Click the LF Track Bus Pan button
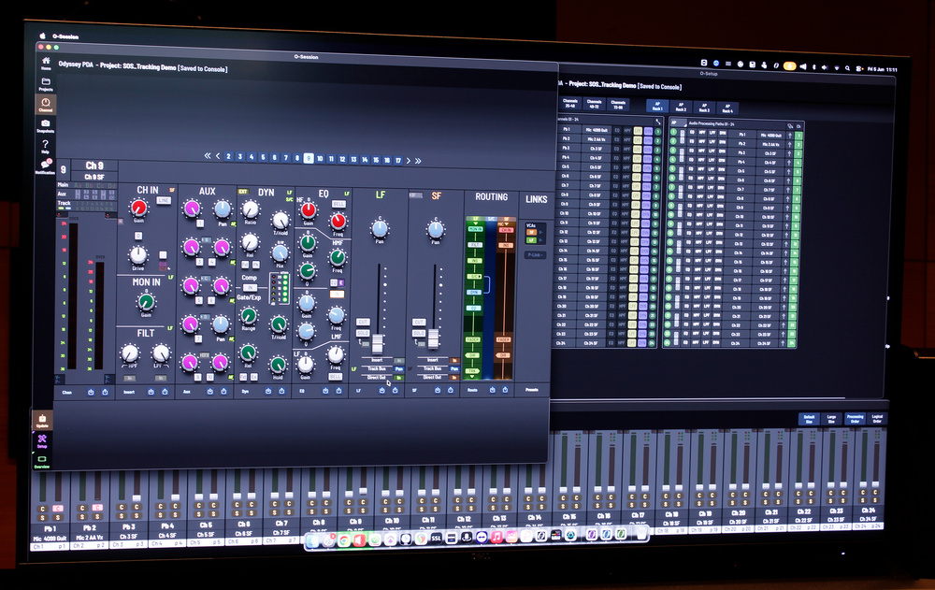The width and height of the screenshot is (935, 590). (398, 369)
